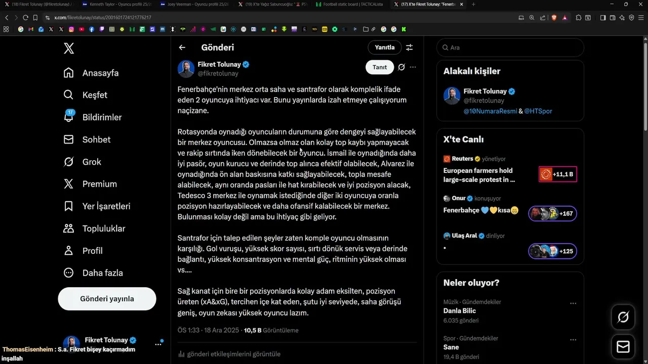
Task: Open the @10NumaraResmi link
Action: click(491, 111)
